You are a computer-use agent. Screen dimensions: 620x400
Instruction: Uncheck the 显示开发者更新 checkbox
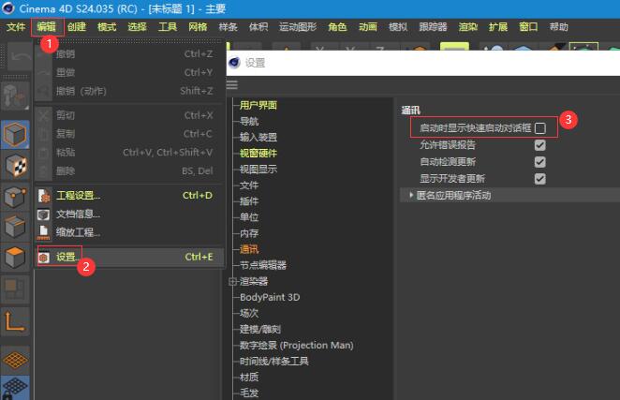539,179
